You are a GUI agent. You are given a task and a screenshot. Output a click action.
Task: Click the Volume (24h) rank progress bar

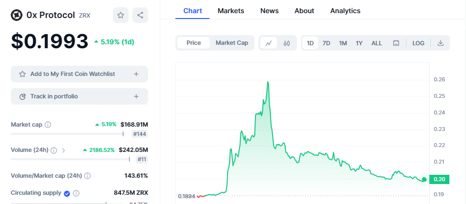point(70,159)
